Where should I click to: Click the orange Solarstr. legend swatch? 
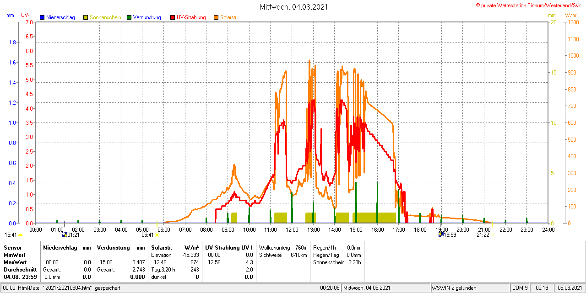pyautogui.click(x=216, y=17)
